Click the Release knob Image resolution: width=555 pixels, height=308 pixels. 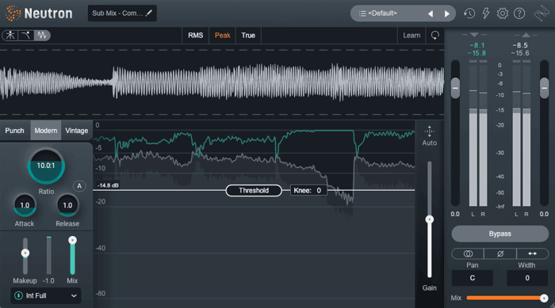click(67, 205)
